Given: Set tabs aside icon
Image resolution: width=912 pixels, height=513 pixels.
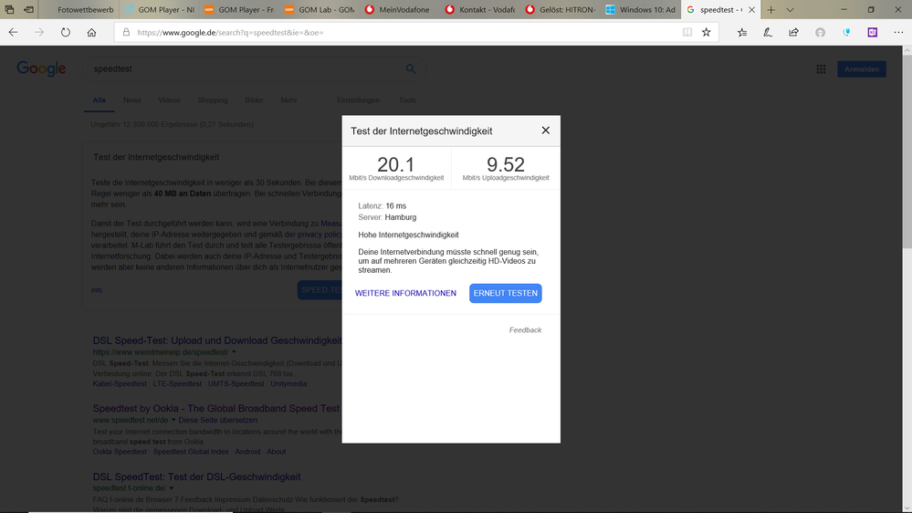Looking at the screenshot, I should point(28,10).
